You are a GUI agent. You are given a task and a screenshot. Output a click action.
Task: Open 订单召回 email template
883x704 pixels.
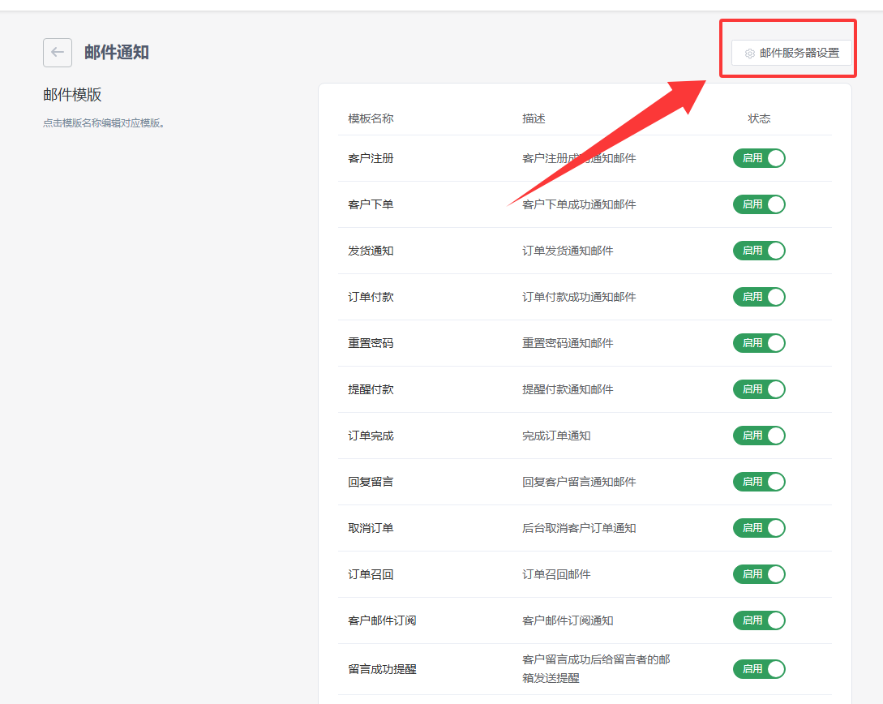(371, 574)
